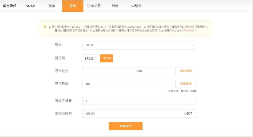
Task: Click the withdrawal amount field showing 107
Action: [129, 84]
